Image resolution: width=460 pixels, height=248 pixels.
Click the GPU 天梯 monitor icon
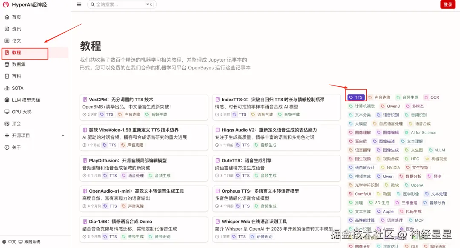[7, 112]
